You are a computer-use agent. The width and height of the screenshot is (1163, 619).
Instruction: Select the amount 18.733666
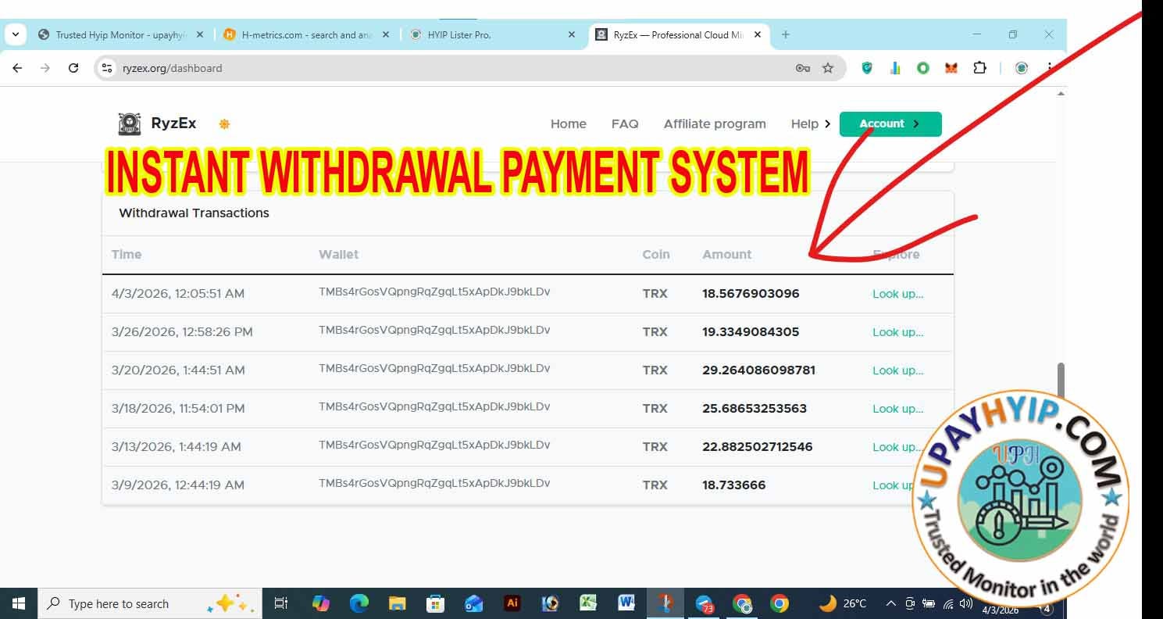coord(733,485)
